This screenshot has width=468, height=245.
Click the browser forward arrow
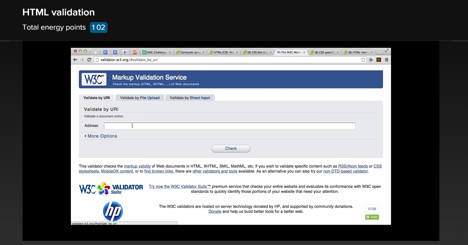[x=82, y=60]
